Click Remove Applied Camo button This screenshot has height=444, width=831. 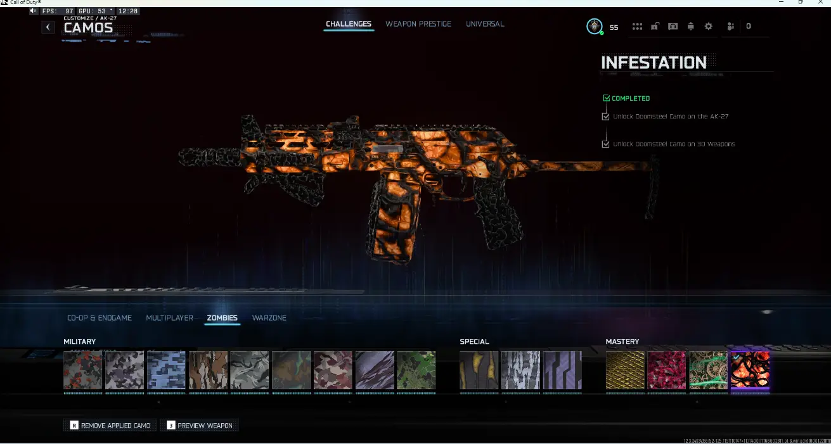pos(110,426)
